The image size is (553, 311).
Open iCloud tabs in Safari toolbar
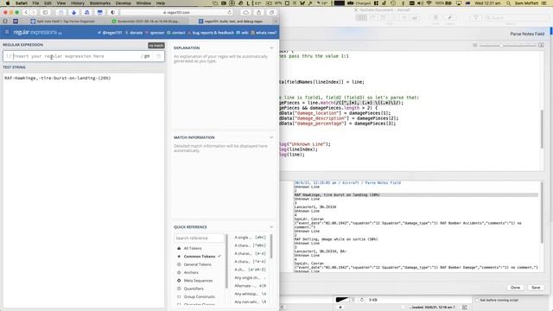(x=245, y=12)
